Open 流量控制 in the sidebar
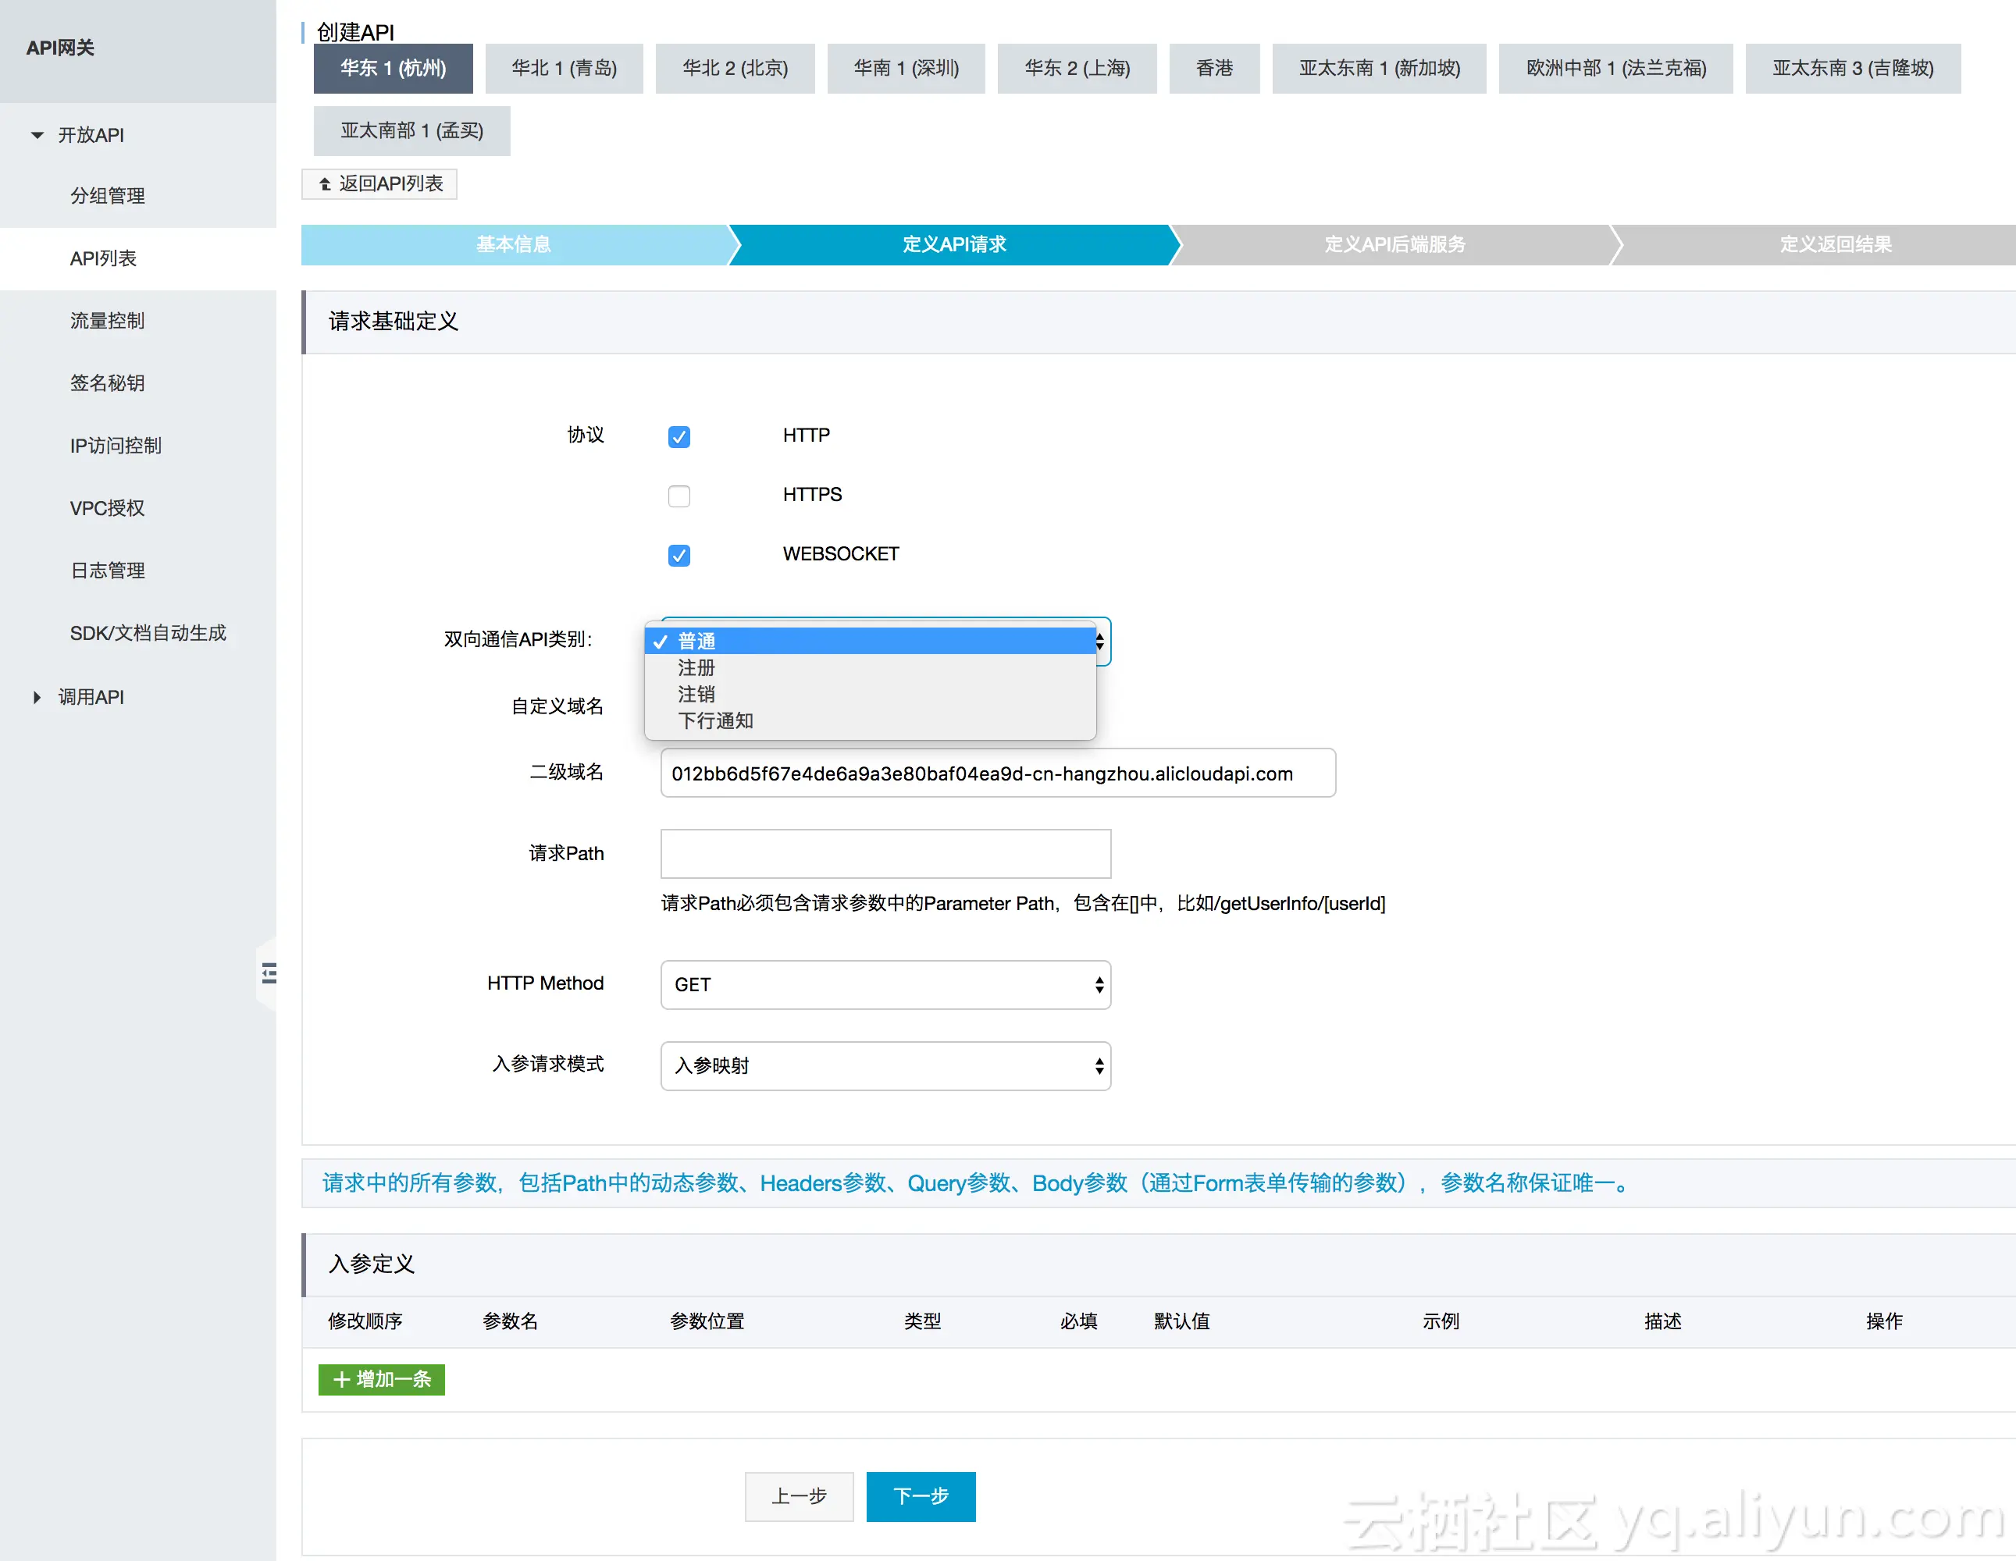 pos(107,320)
